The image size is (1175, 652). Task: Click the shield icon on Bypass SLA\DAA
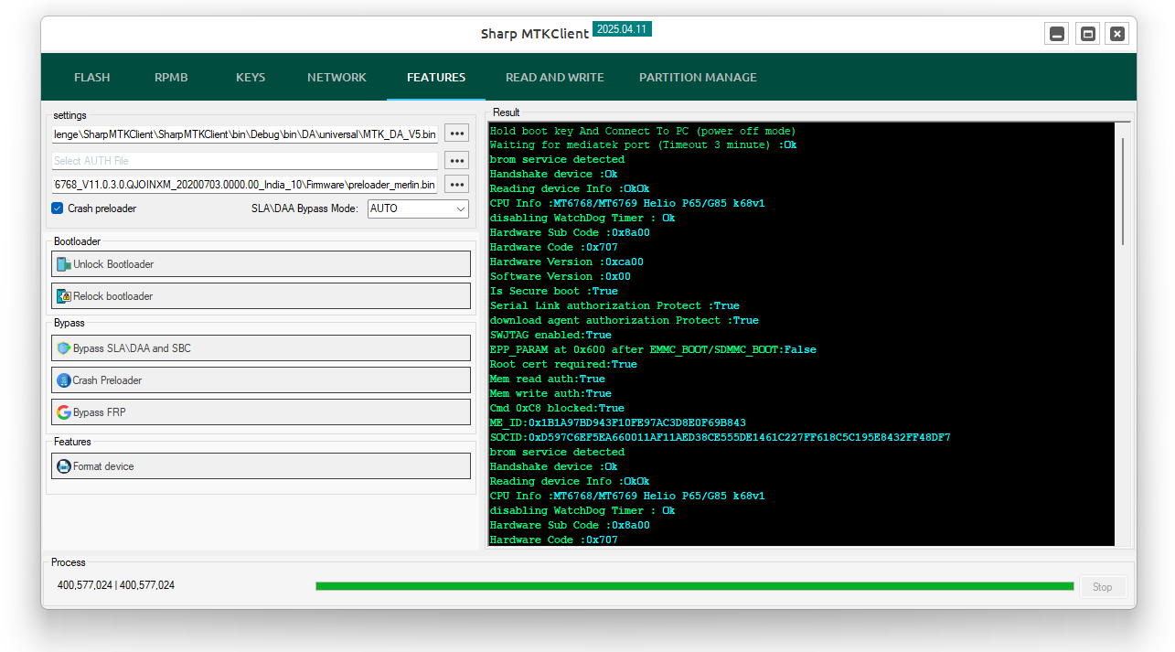point(64,348)
